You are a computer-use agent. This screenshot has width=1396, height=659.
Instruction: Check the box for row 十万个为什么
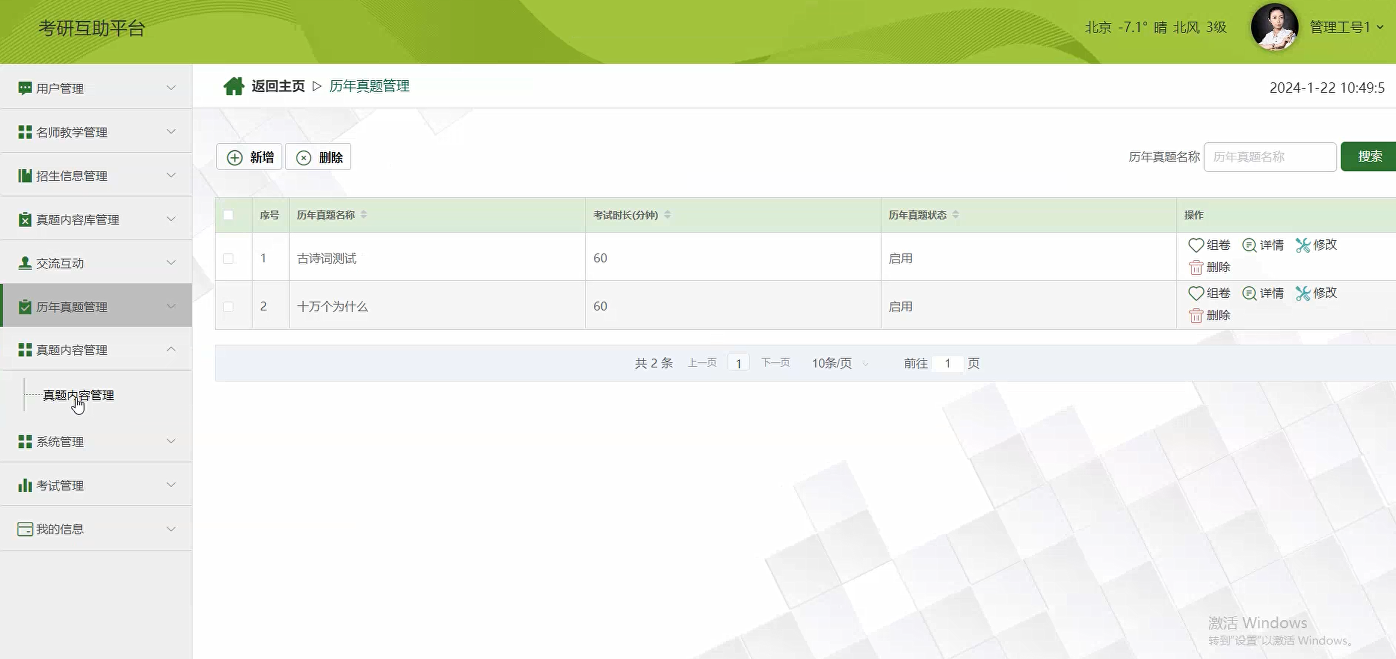[228, 307]
